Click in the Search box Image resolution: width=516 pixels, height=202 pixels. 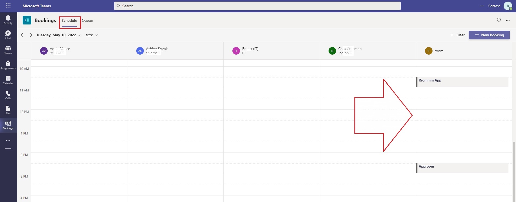tap(257, 6)
